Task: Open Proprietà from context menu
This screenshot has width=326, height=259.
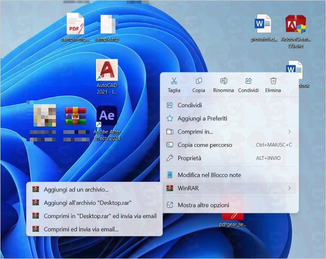Action: tap(189, 158)
